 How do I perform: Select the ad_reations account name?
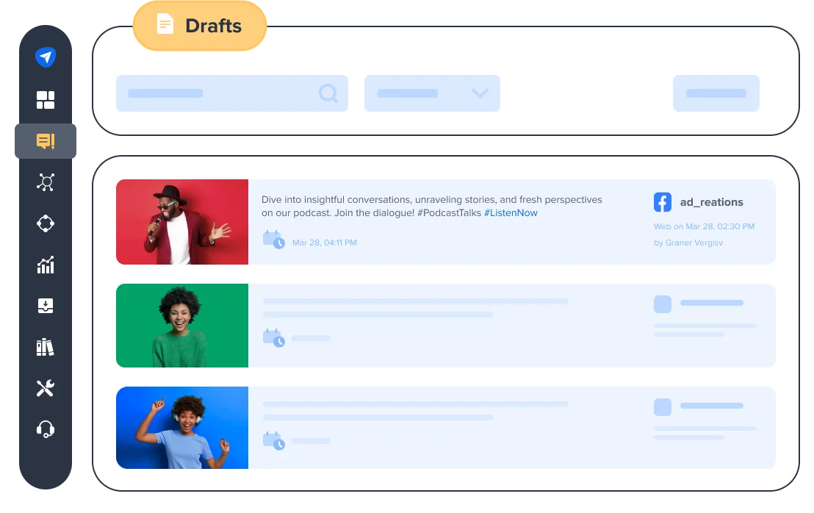coord(711,202)
